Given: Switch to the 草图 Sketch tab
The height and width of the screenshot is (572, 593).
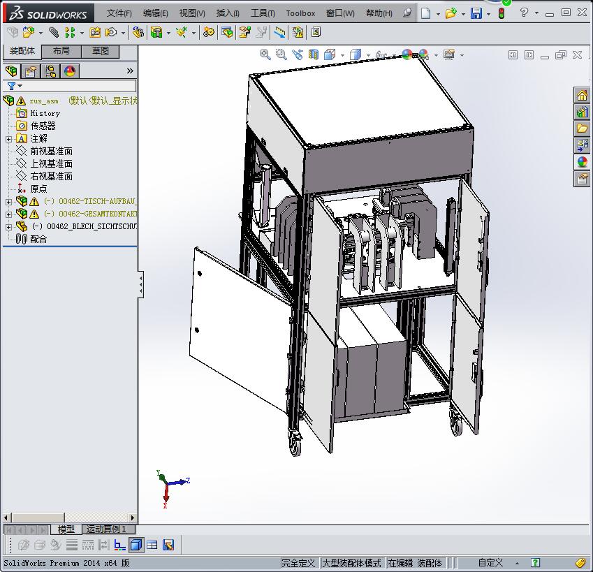Looking at the screenshot, I should tap(100, 51).
